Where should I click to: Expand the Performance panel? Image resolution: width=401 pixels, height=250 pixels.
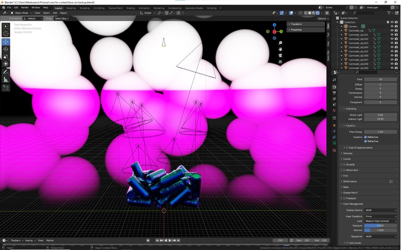pyautogui.click(x=350, y=181)
